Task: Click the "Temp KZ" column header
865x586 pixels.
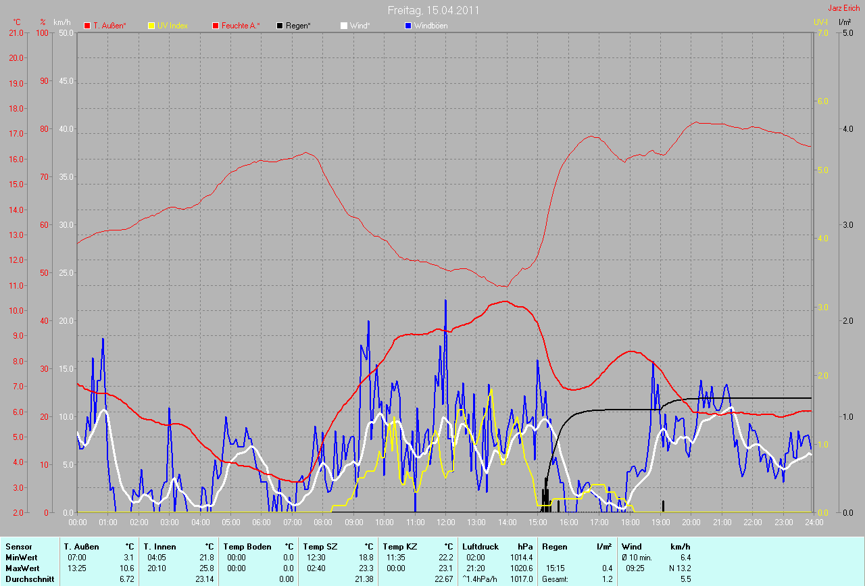Action: click(399, 546)
